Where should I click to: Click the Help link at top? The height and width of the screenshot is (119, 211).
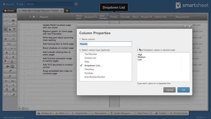pos(20,4)
